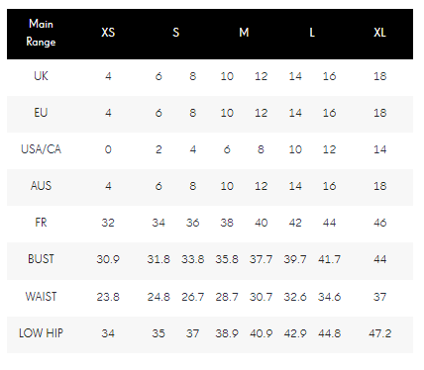Screen dimensions: 424x370
Task: Select USA/CA size 0 cell
Action: pyautogui.click(x=108, y=149)
